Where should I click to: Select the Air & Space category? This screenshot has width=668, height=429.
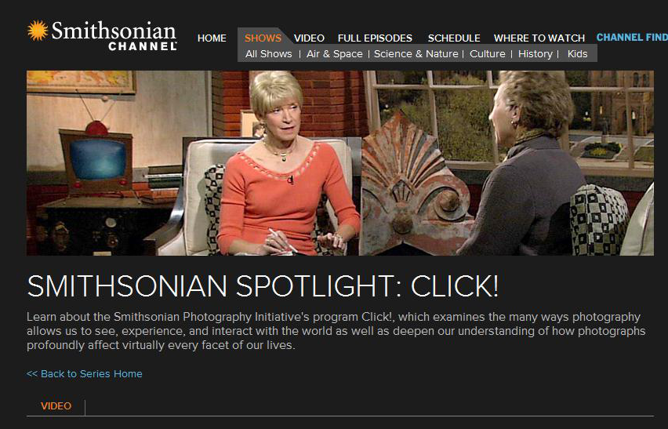pos(335,53)
